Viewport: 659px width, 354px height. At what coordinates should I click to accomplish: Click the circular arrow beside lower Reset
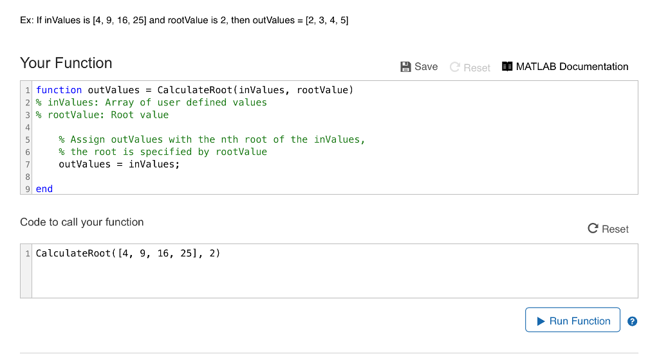[593, 228]
